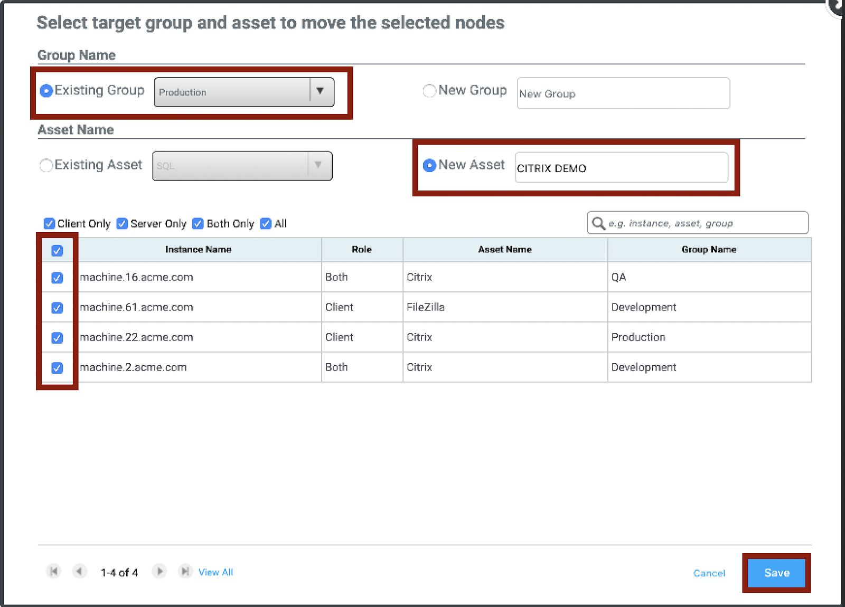Click next page arrow icon
The height and width of the screenshot is (607, 845).
[x=159, y=571]
